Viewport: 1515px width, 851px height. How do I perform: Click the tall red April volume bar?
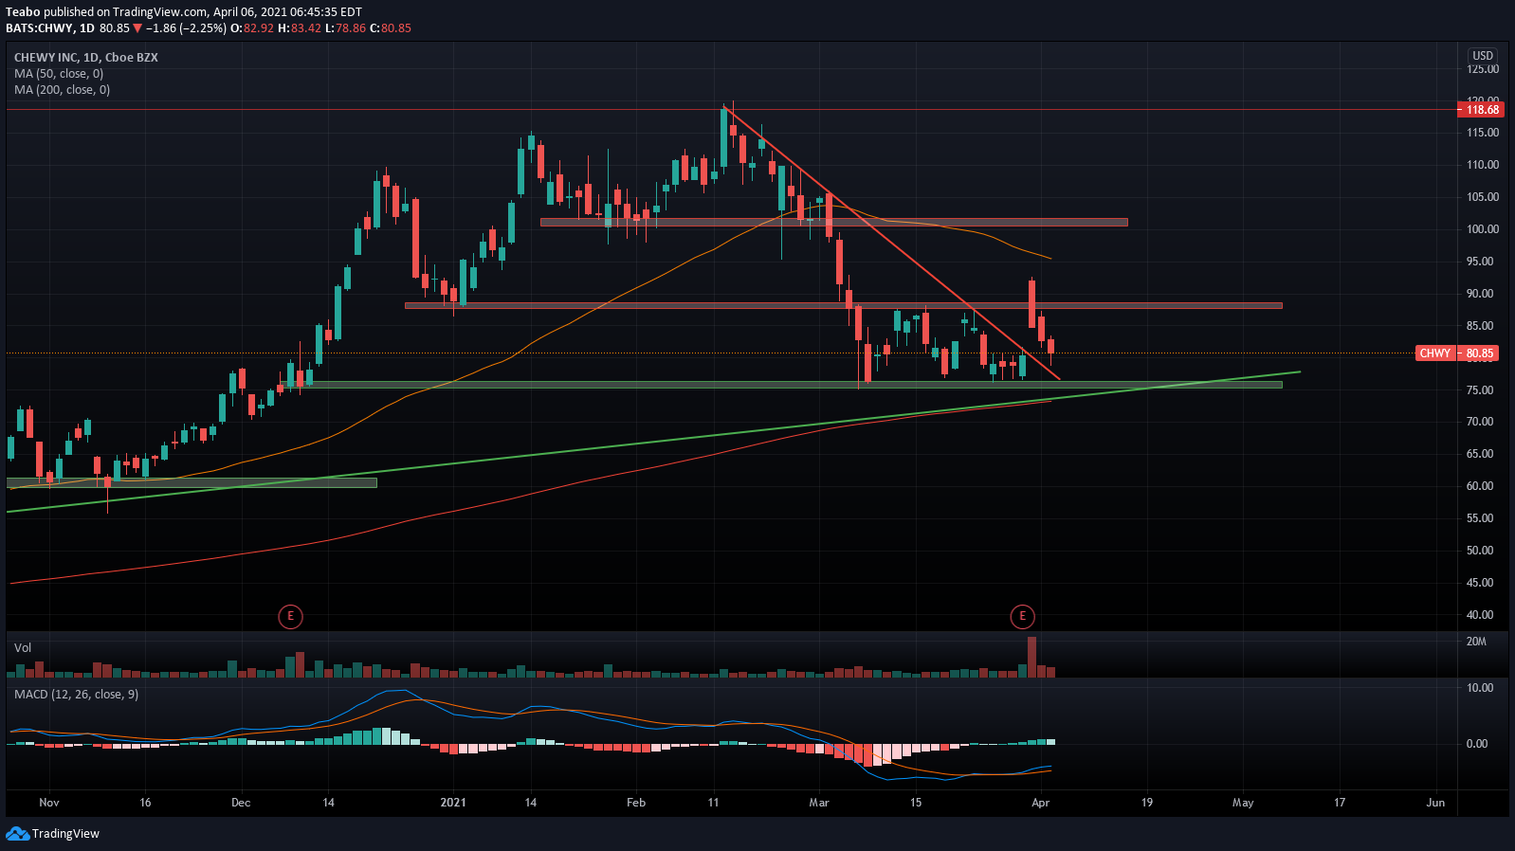(1031, 657)
